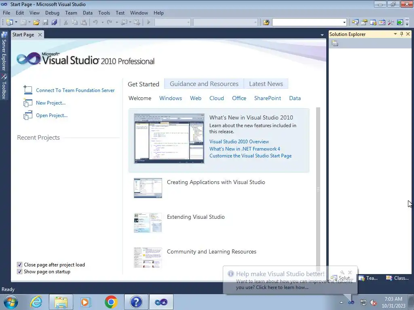Screen dimensions: 414x310
Task: Expand the Server Explorer side tab
Action: click(x=4, y=51)
